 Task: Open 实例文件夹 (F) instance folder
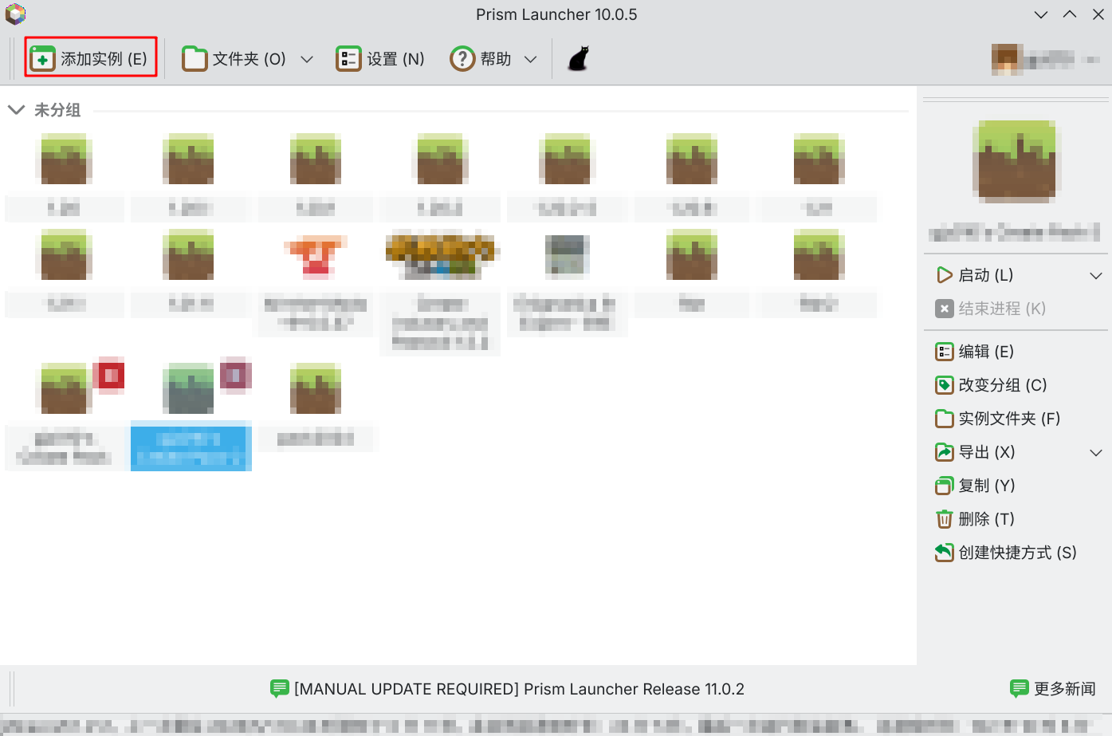click(997, 419)
